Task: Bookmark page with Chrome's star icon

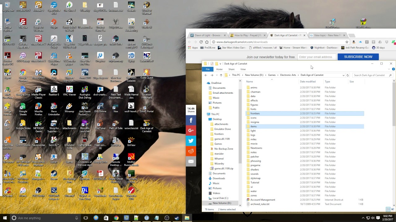Action: 347,42
